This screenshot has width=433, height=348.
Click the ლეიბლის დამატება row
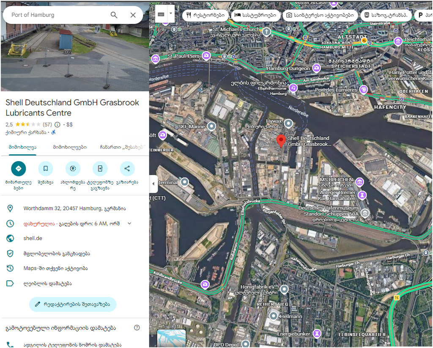click(x=74, y=283)
